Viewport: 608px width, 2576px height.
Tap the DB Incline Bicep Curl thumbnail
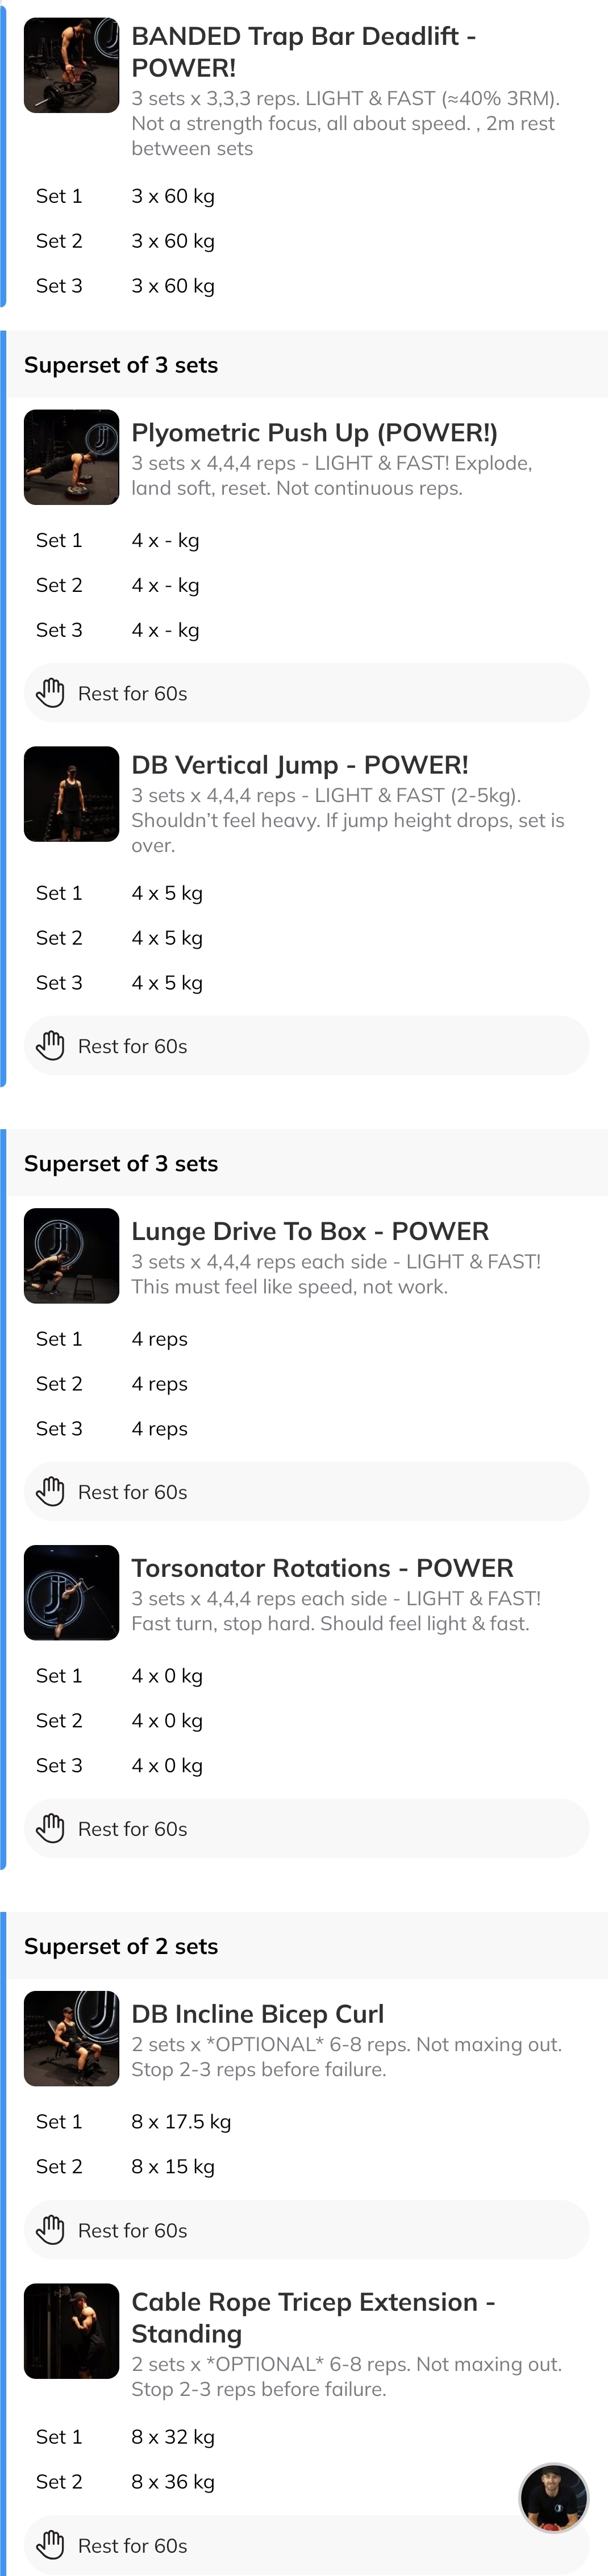[71, 2038]
